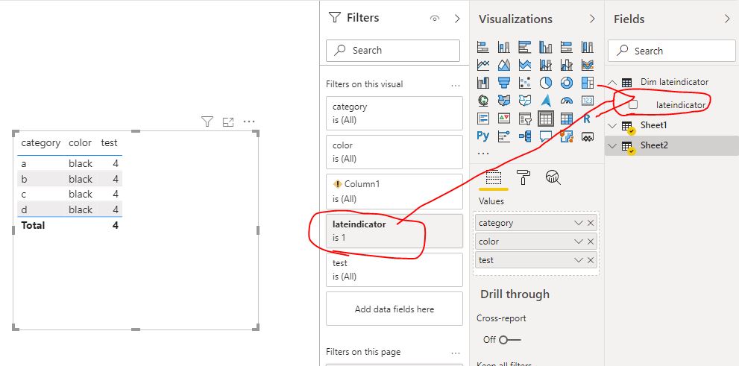739x366 pixels.
Task: Toggle the Cross-report drill through switch
Action: click(509, 340)
